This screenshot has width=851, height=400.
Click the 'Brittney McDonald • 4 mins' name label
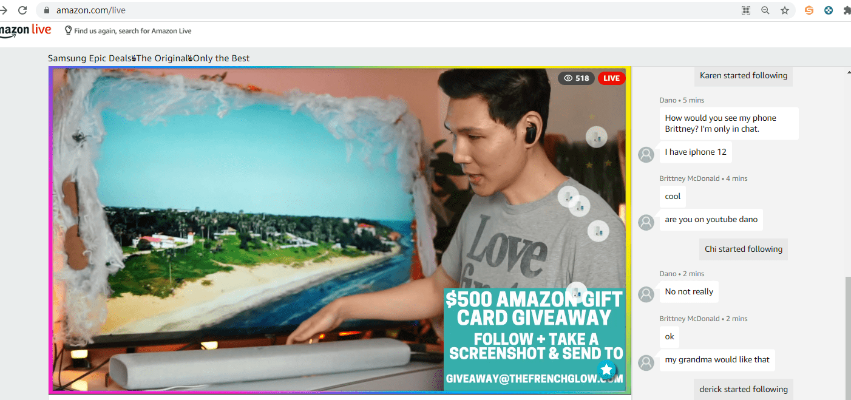click(704, 178)
